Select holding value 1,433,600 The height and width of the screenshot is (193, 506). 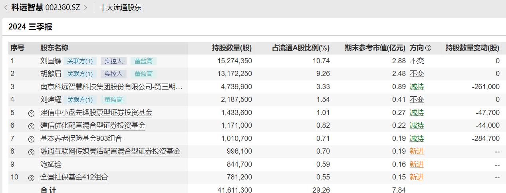[236, 113]
